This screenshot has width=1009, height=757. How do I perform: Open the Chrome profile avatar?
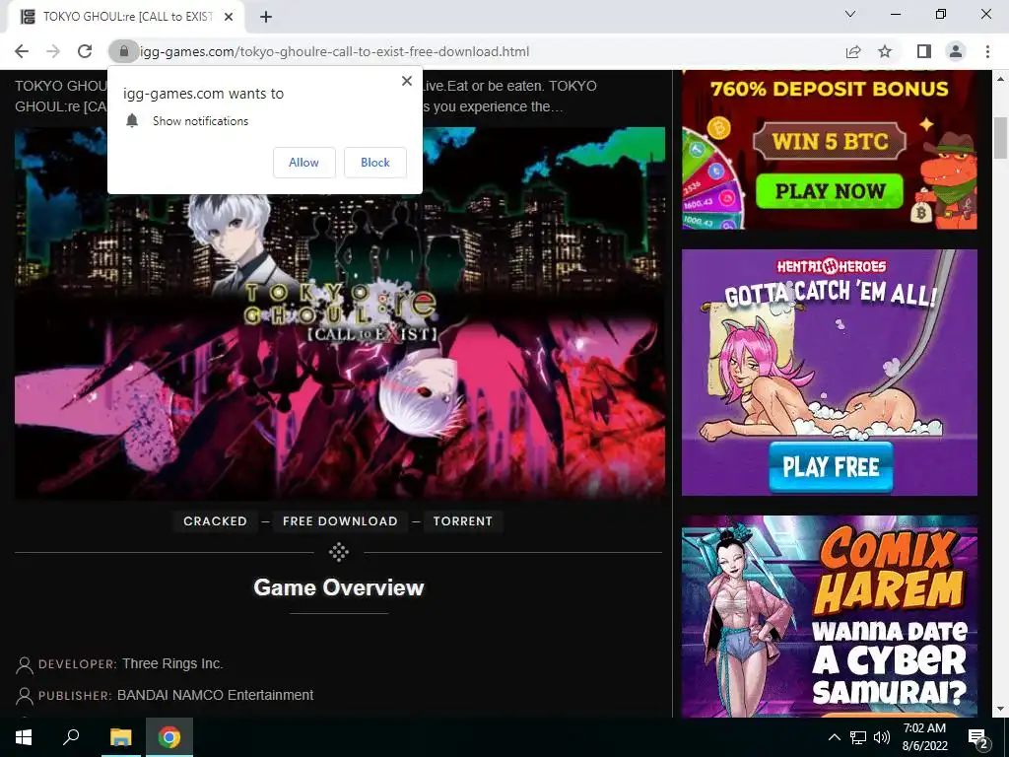pos(956,51)
